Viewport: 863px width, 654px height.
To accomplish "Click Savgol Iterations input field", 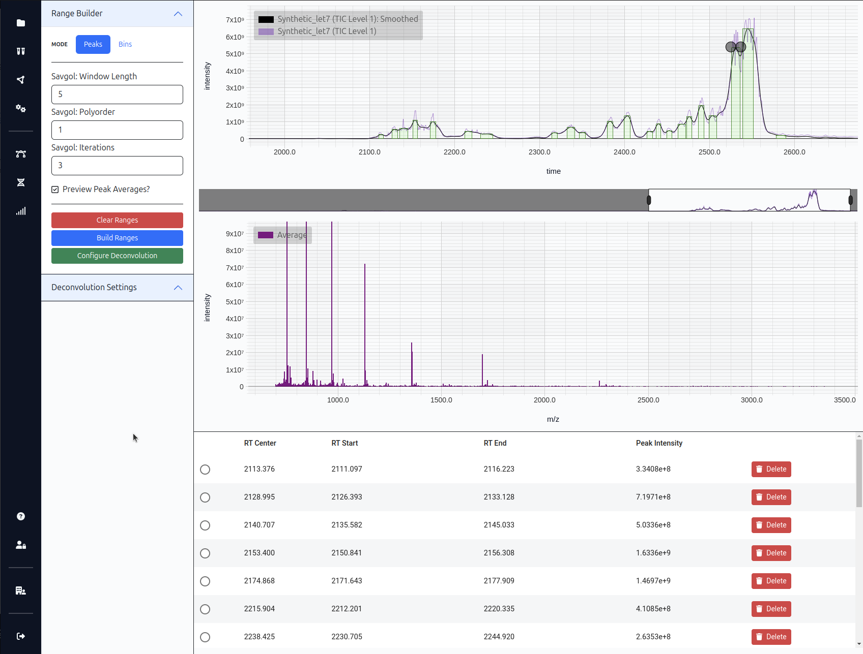I will tap(117, 166).
